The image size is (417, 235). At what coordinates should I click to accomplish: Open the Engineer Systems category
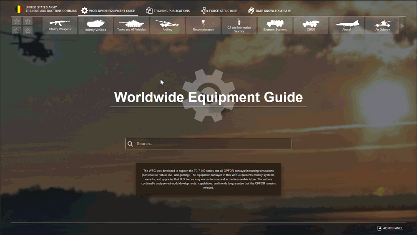pyautogui.click(x=275, y=25)
